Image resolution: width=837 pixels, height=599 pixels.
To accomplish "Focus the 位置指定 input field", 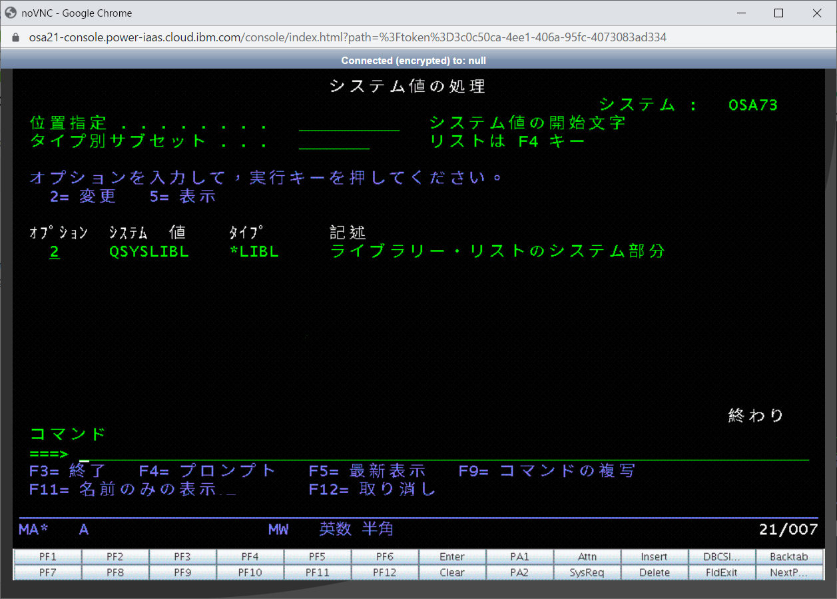I will pyautogui.click(x=349, y=124).
